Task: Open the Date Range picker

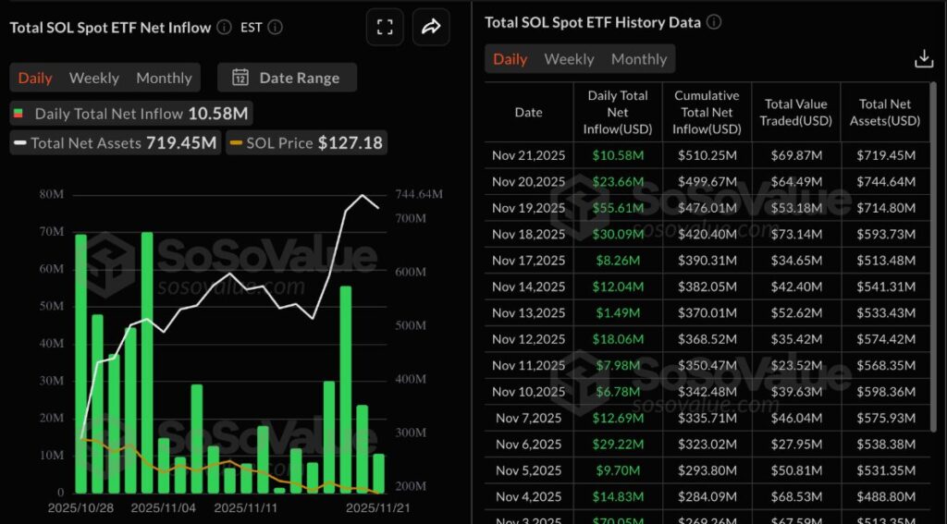Action: click(288, 78)
